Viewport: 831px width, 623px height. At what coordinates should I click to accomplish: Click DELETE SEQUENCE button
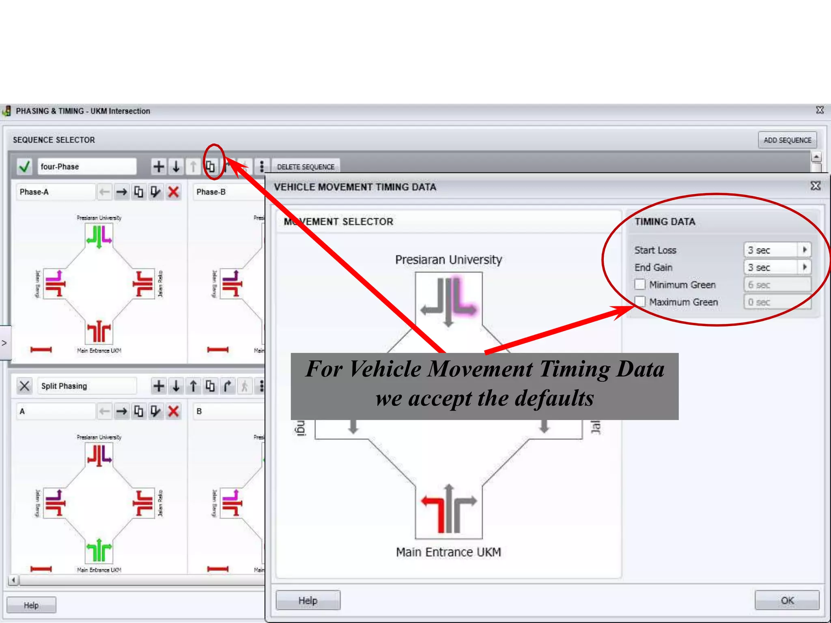[x=306, y=167]
